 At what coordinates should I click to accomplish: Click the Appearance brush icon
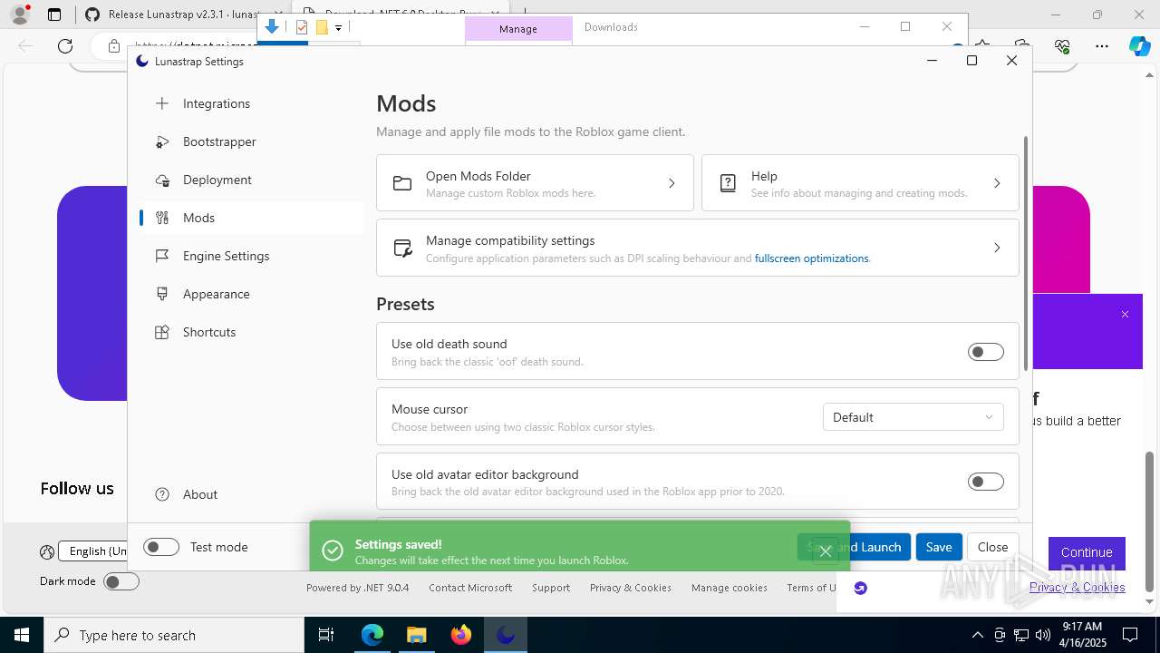tap(162, 294)
